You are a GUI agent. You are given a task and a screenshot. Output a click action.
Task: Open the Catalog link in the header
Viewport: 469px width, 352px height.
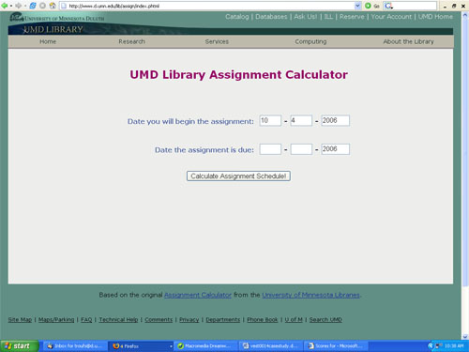coord(237,17)
